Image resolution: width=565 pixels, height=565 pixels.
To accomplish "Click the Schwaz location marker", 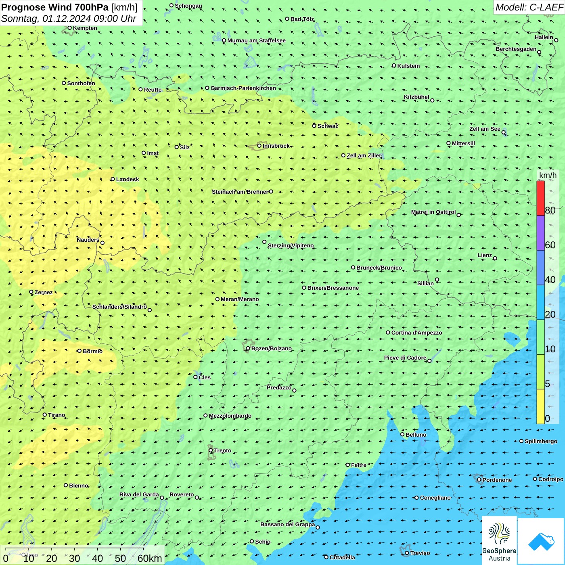I will click(314, 126).
